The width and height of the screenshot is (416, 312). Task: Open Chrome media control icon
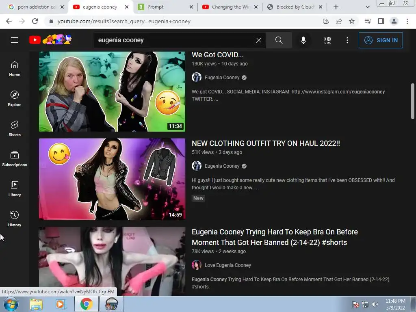368,21
